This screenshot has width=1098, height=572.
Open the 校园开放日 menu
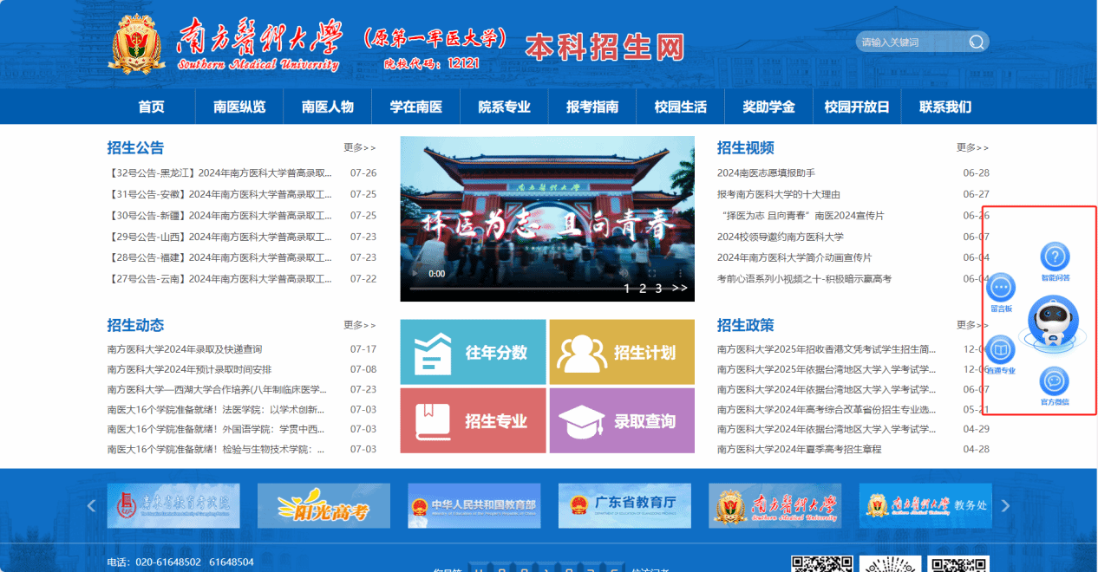[x=857, y=107]
